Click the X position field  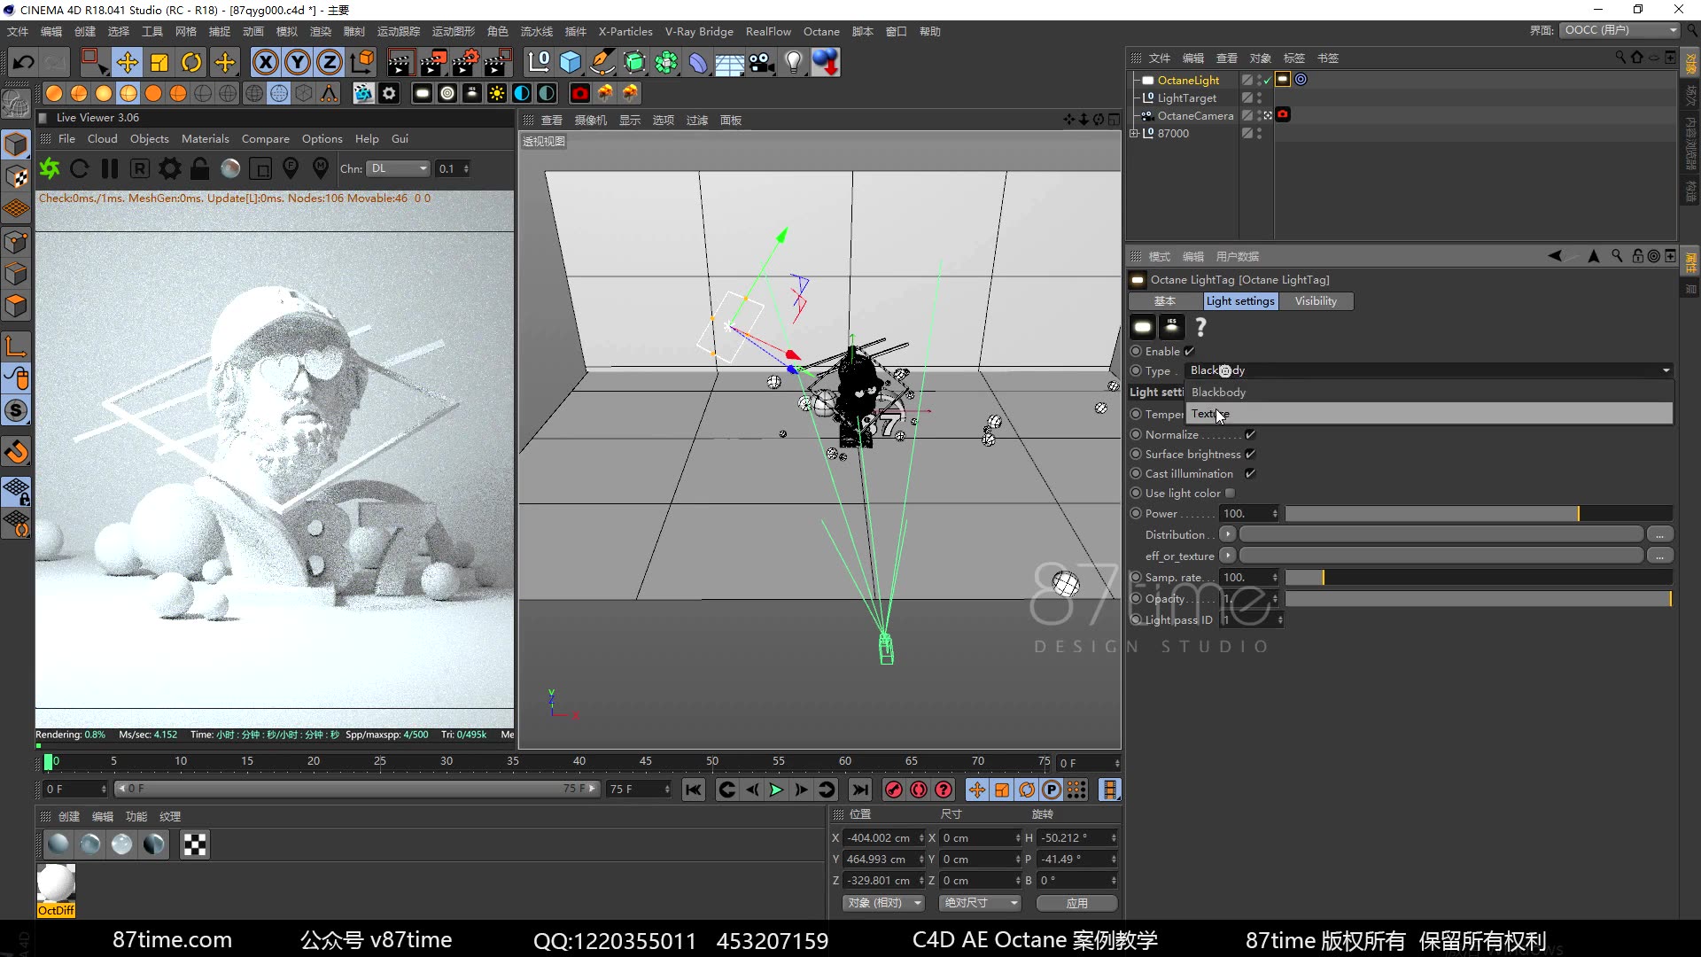pyautogui.click(x=879, y=837)
